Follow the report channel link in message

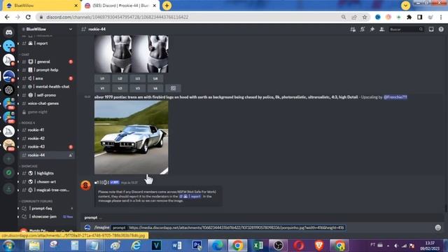(x=190, y=196)
